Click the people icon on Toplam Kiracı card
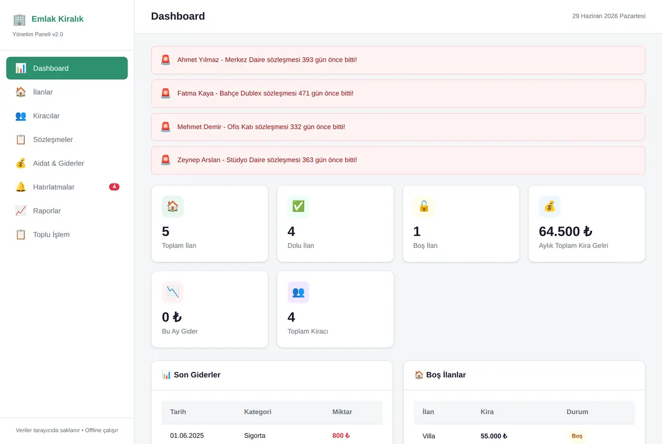Screen dimensions: 662x444 298,293
